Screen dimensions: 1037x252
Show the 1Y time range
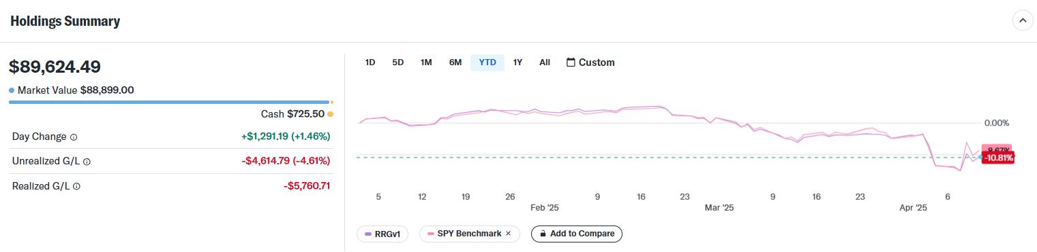[x=517, y=62]
